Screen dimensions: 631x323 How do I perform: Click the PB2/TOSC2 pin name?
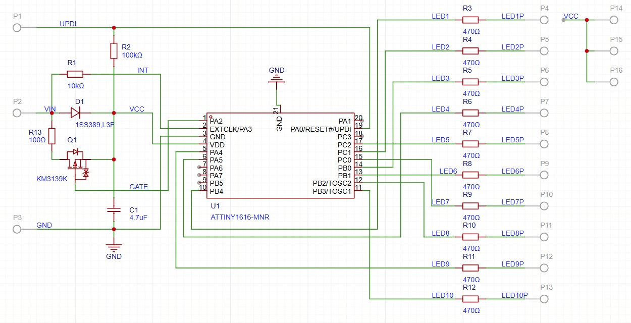(x=332, y=183)
